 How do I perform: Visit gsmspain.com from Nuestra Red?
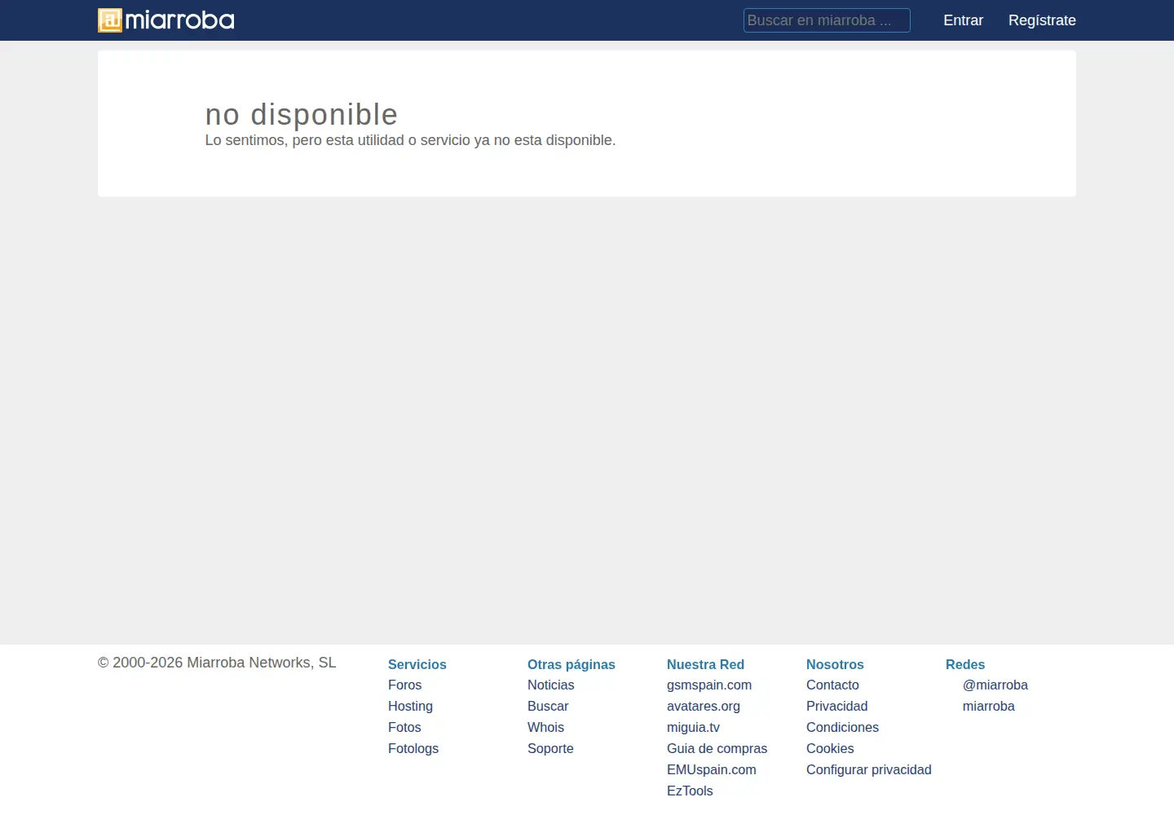[x=709, y=685]
